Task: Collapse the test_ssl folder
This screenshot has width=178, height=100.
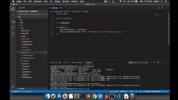Action: coord(32,52)
